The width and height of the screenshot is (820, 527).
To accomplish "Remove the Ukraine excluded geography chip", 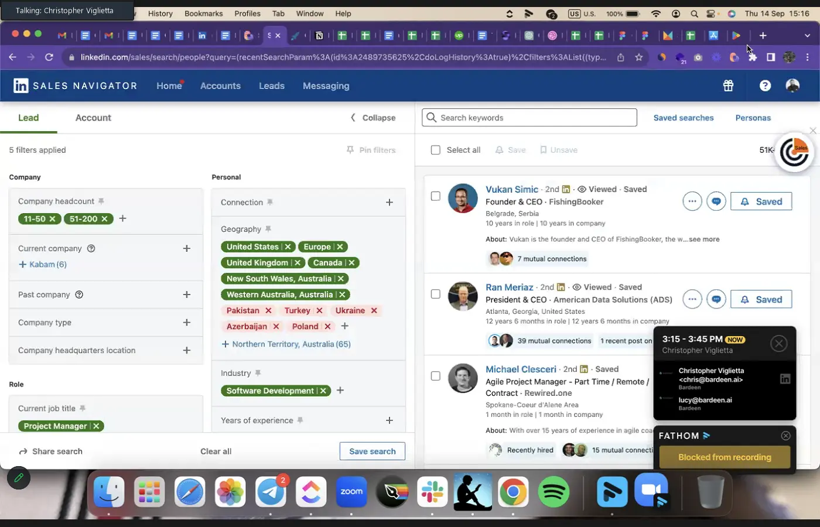I will click(374, 310).
